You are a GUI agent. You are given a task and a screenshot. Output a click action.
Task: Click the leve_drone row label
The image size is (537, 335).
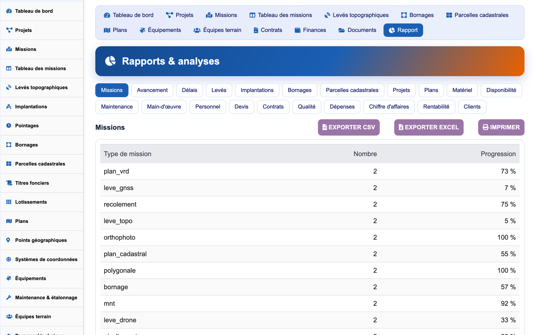120,320
